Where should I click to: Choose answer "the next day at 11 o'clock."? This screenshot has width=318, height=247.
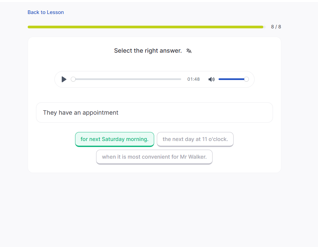[195, 139]
